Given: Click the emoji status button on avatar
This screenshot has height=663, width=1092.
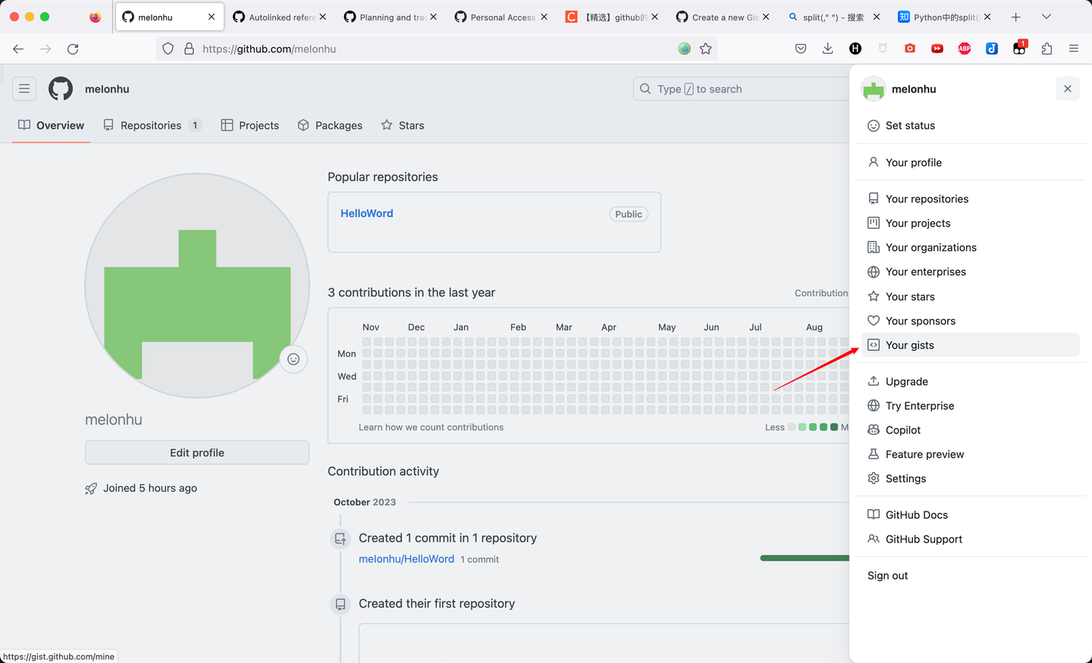Looking at the screenshot, I should tap(293, 359).
